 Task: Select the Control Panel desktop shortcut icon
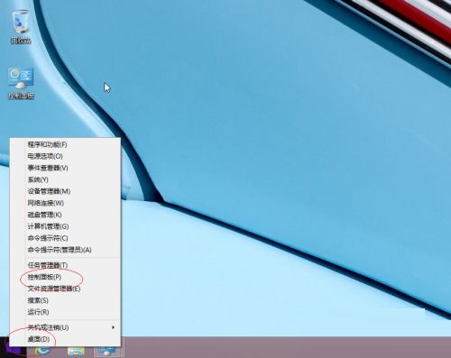(x=21, y=84)
